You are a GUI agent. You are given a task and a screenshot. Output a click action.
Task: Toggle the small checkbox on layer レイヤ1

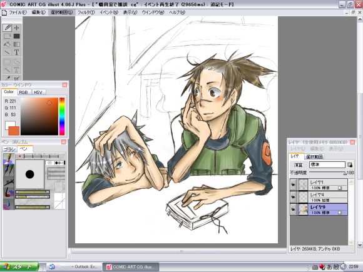click(x=340, y=188)
